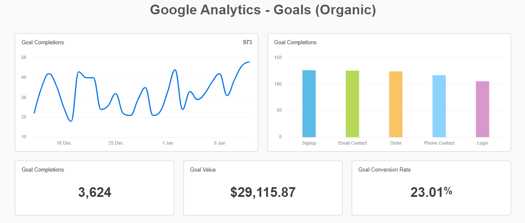Click the Signup label under the bar chart
525x223 pixels.
tap(309, 143)
